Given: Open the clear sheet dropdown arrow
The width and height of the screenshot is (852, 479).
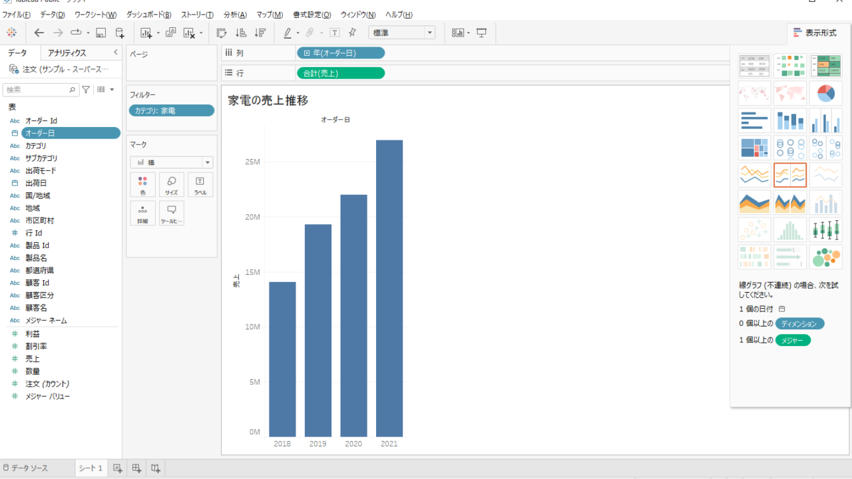Looking at the screenshot, I should coord(201,33).
